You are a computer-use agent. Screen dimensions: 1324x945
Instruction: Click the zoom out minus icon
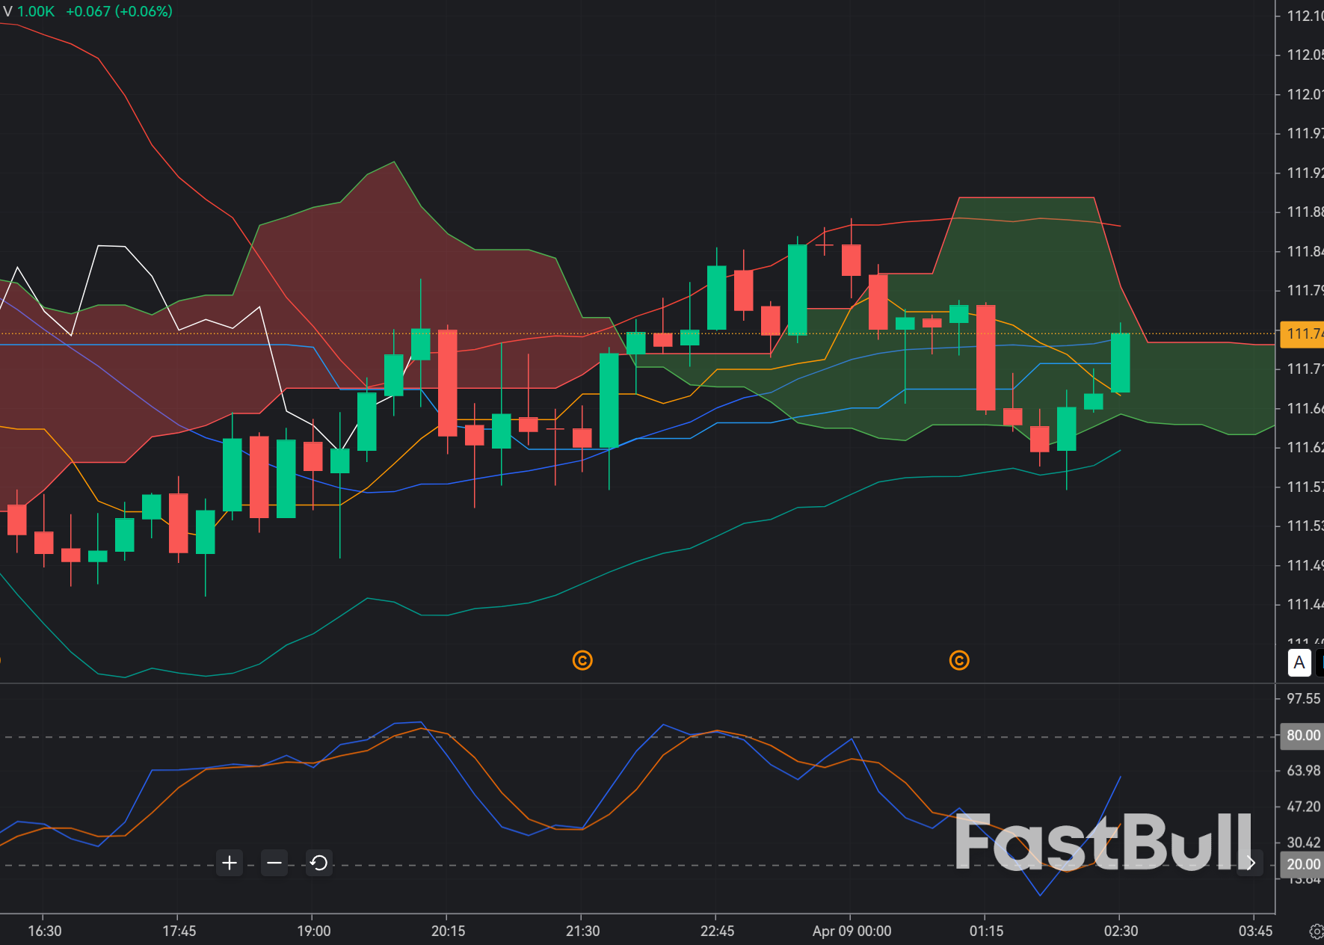point(274,862)
